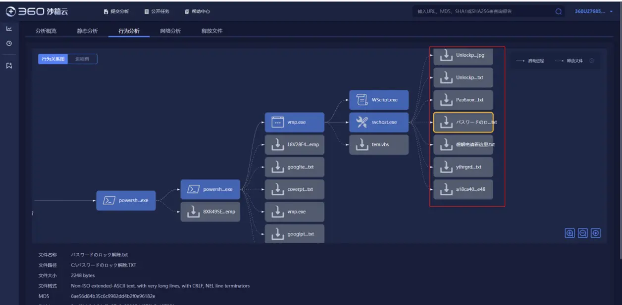The image size is (622, 305).
Task: Click the reset zoom icon
Action: (x=596, y=233)
